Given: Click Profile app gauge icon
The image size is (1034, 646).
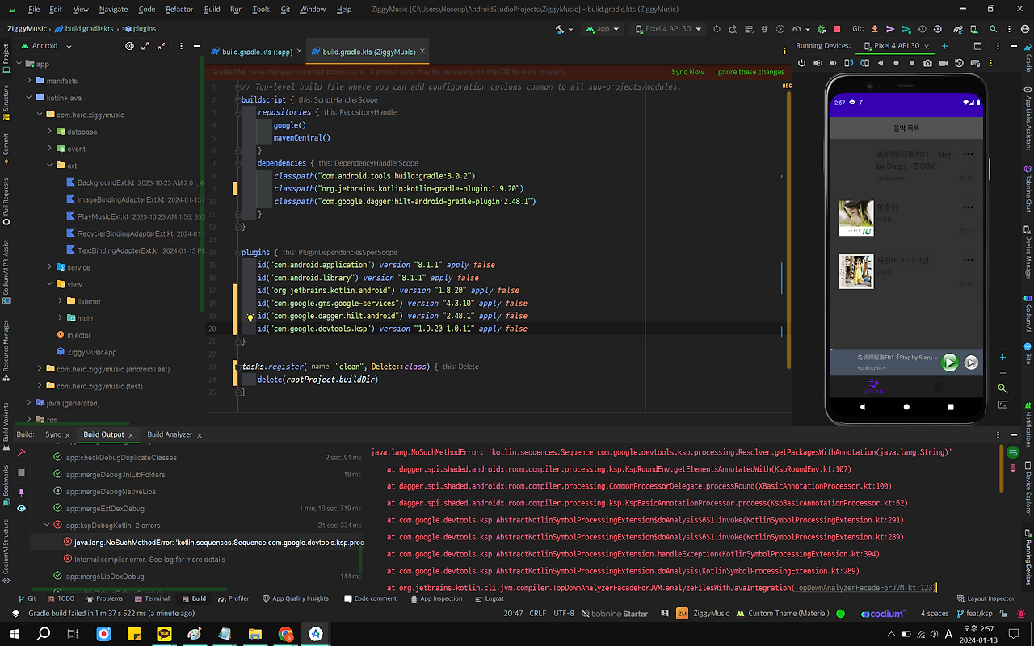Looking at the screenshot, I should point(797,29).
